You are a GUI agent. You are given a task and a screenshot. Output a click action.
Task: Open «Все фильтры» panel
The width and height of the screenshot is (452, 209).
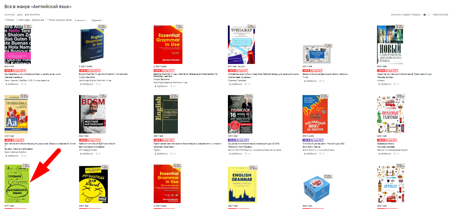pos(32,14)
